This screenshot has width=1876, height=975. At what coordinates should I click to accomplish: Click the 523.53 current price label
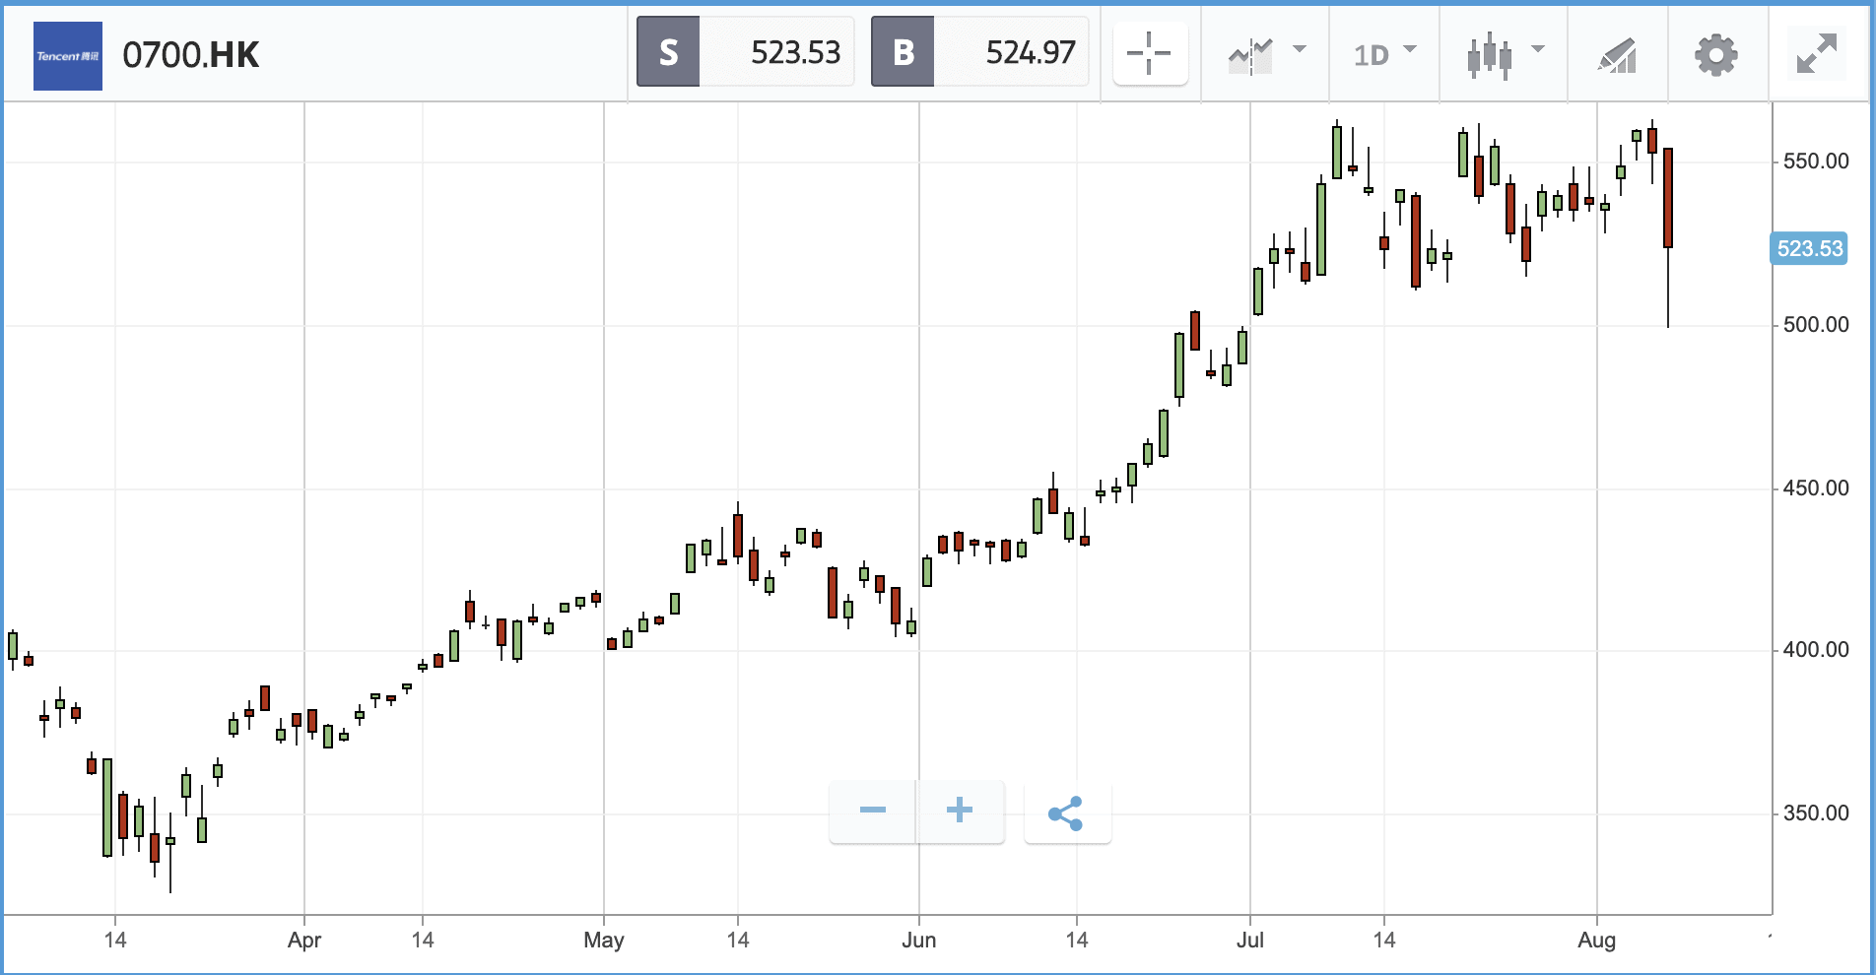click(x=1809, y=248)
